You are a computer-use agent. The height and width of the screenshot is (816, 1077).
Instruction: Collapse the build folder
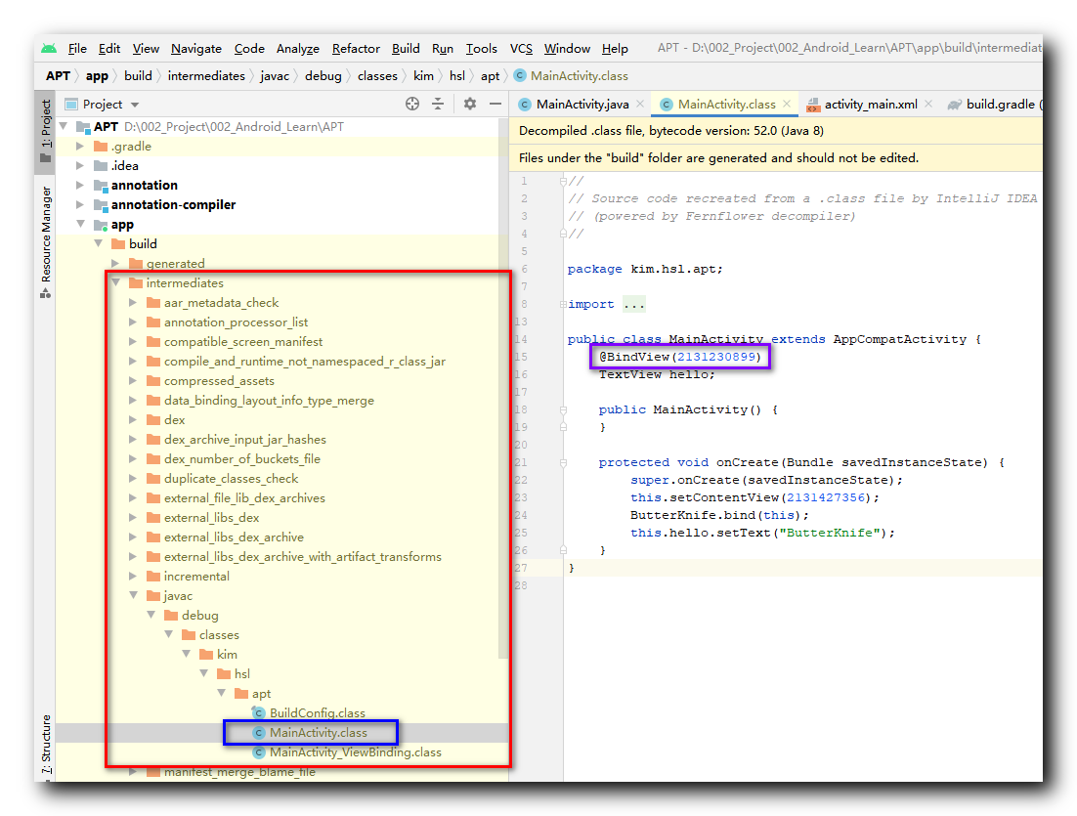point(99,244)
